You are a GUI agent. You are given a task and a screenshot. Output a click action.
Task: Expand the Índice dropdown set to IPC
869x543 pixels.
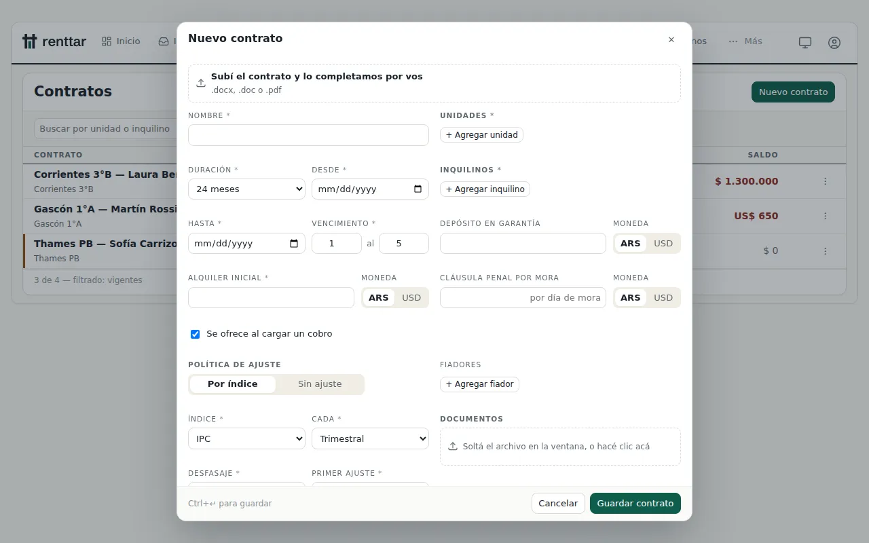tap(246, 438)
